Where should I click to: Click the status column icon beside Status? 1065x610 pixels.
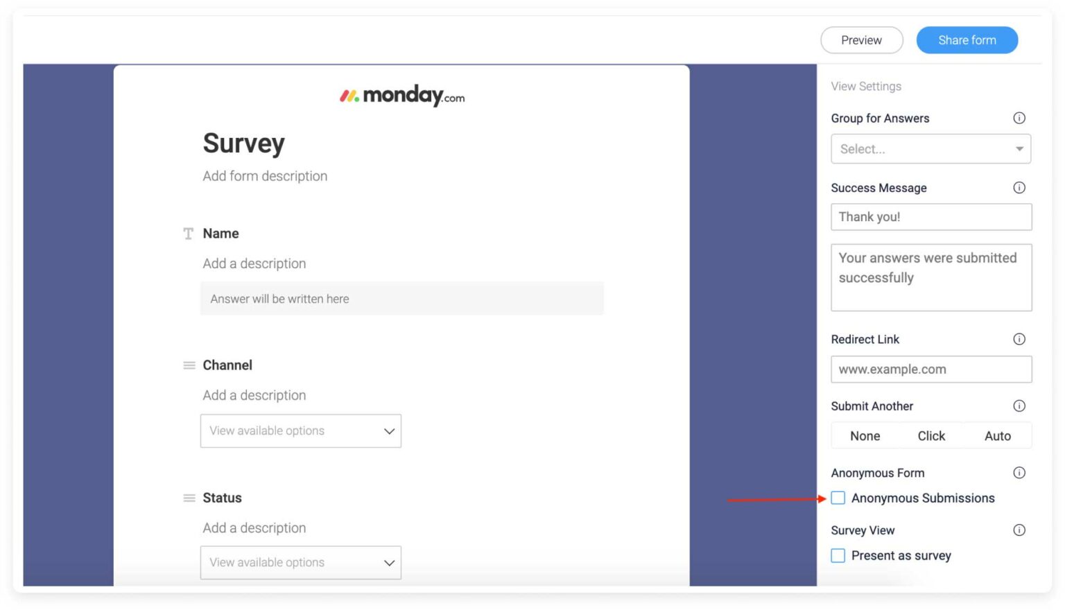(188, 498)
